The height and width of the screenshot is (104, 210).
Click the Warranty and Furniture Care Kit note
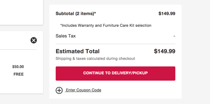click(x=106, y=25)
